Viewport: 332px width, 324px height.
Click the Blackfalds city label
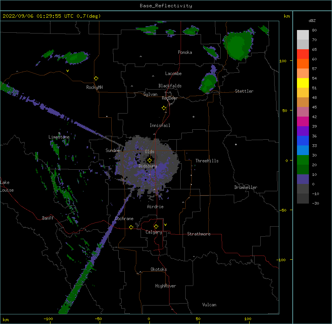[170, 86]
